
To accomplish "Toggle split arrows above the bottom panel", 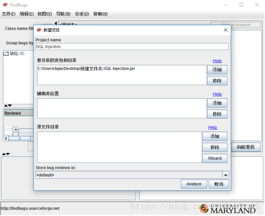I will [x=6, y=154].
